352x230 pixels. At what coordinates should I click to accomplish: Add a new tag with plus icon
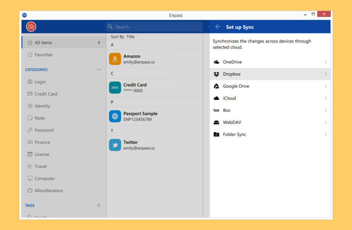[98, 205]
